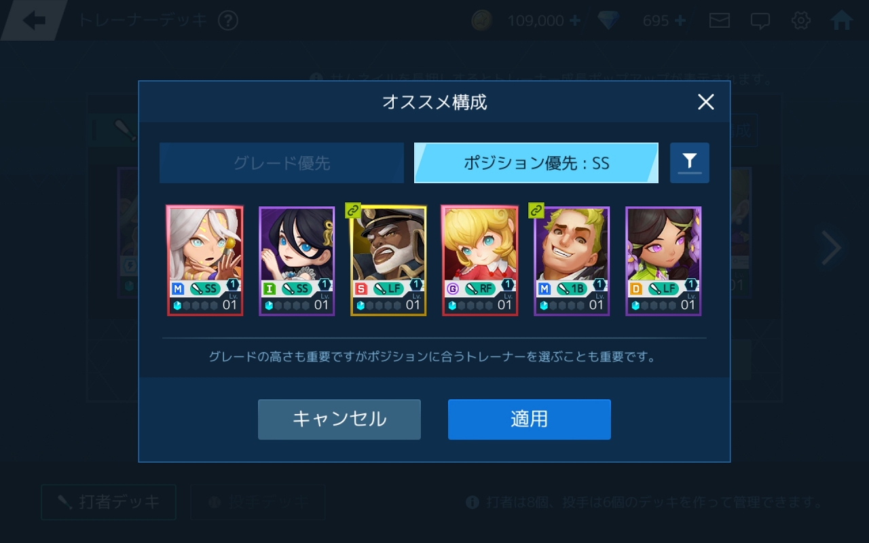869x543 pixels.
Task: Open the filter icon beside position priority
Action: 689,163
